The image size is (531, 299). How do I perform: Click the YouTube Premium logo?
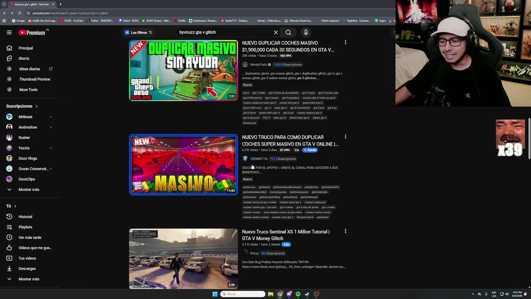pos(32,32)
